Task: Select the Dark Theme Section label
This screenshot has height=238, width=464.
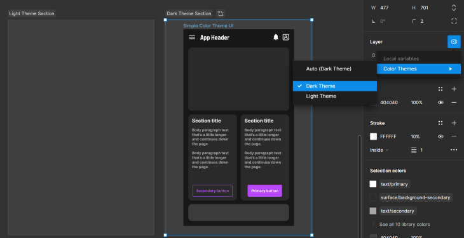Action: [x=189, y=13]
